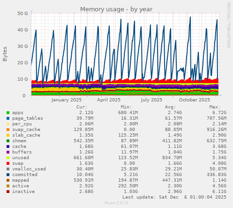The width and height of the screenshot is (233, 208).
Task: Click the committed navy legend swatch
Action: click(x=8, y=175)
